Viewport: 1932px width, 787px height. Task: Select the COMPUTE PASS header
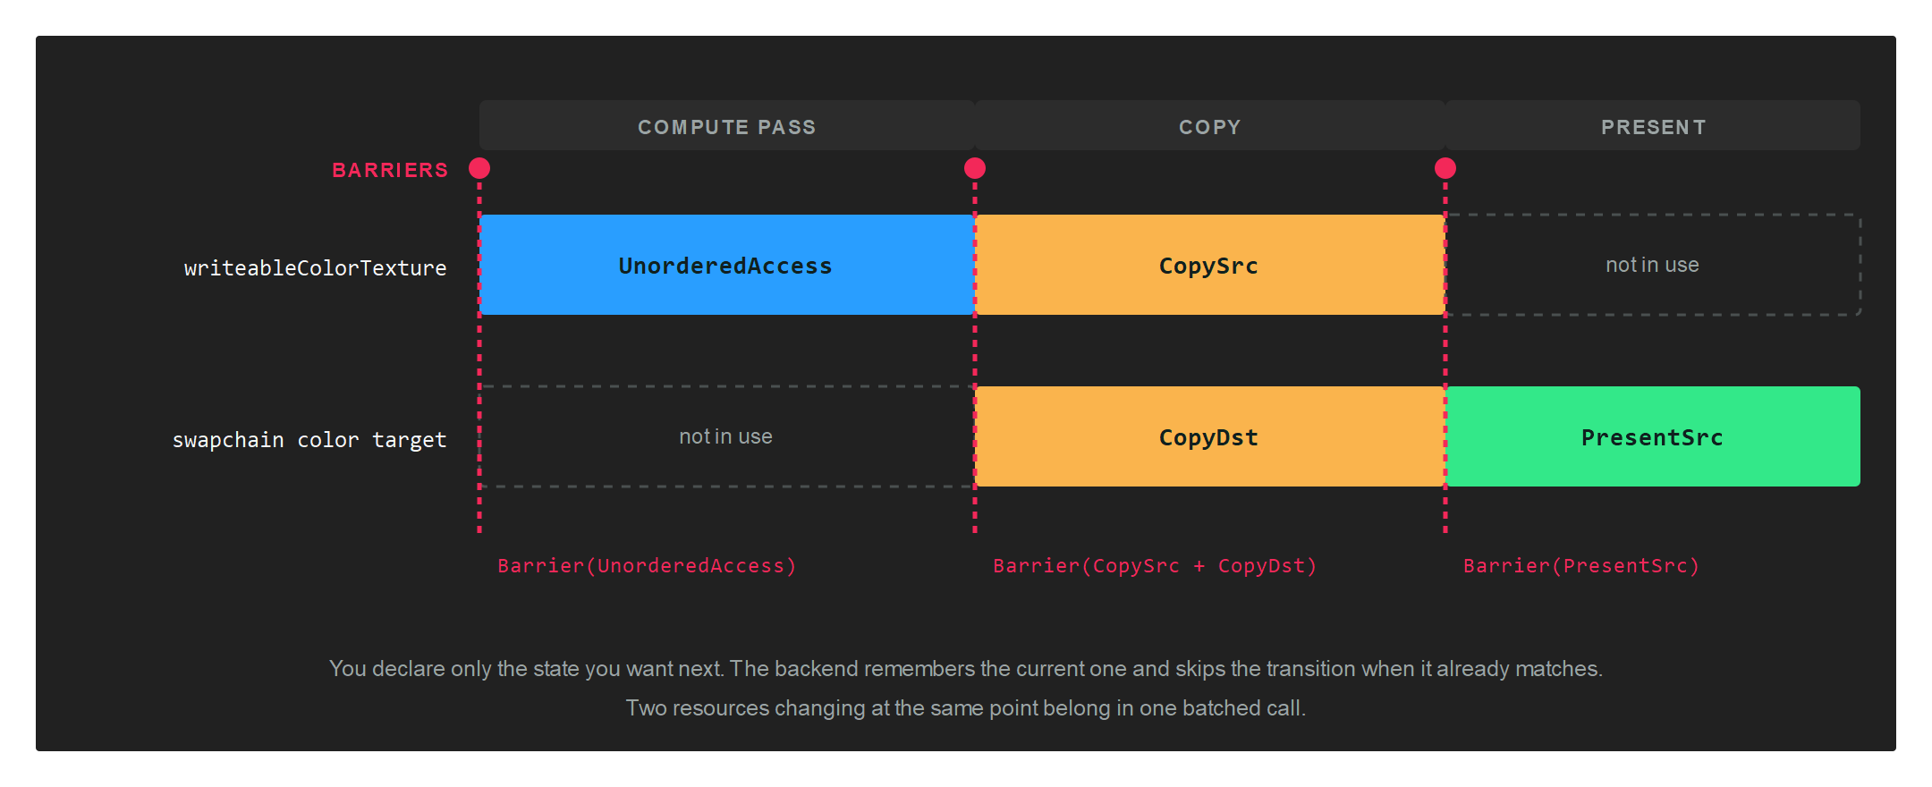tap(727, 125)
